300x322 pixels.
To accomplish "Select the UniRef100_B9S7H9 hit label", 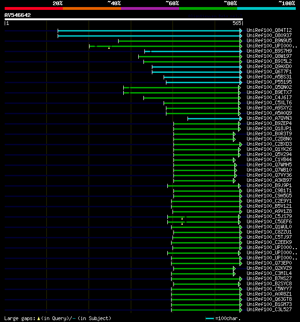I will [x=269, y=51].
